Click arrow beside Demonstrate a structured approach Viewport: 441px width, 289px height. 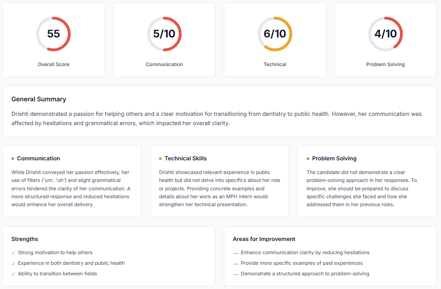(235, 274)
